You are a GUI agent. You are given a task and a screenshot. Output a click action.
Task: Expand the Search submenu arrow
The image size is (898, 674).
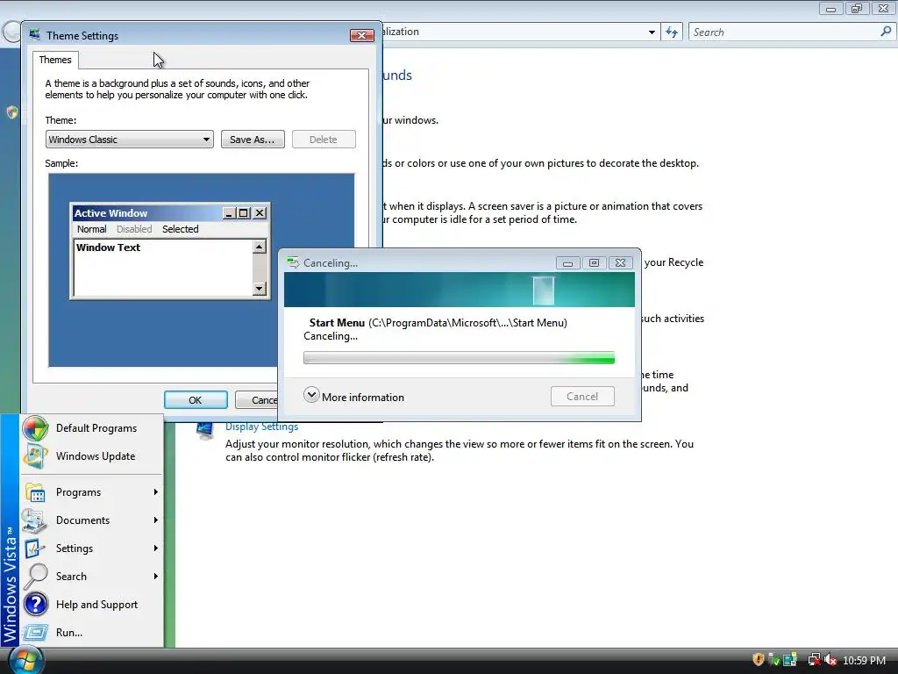pos(156,577)
